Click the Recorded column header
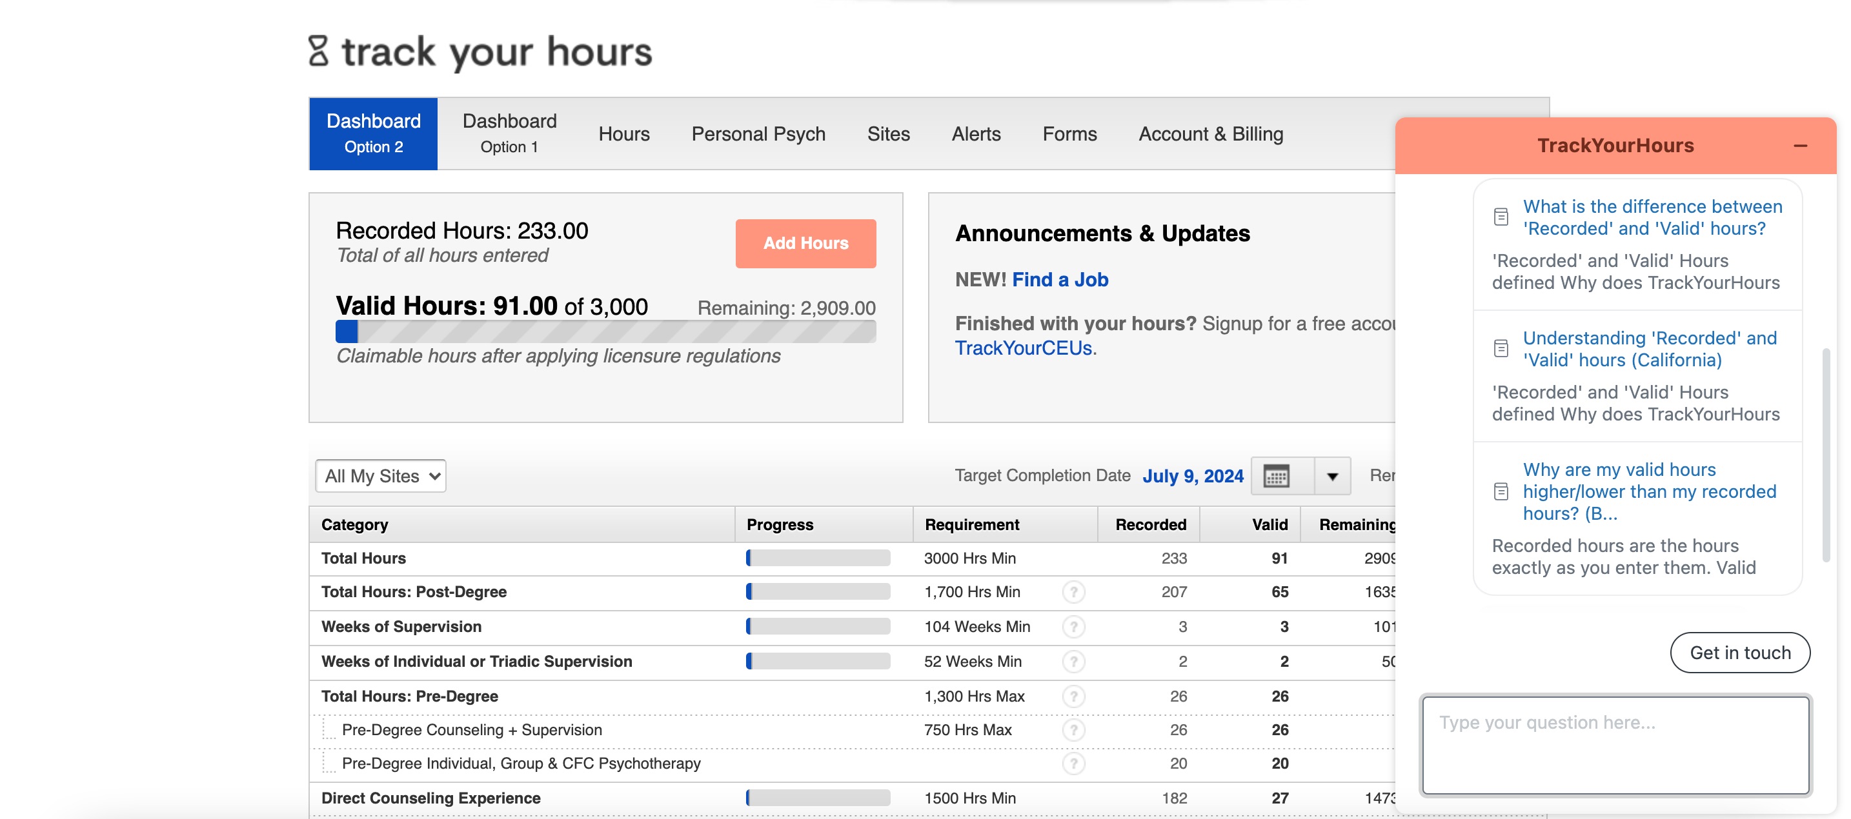Image resolution: width=1851 pixels, height=819 pixels. click(1150, 525)
